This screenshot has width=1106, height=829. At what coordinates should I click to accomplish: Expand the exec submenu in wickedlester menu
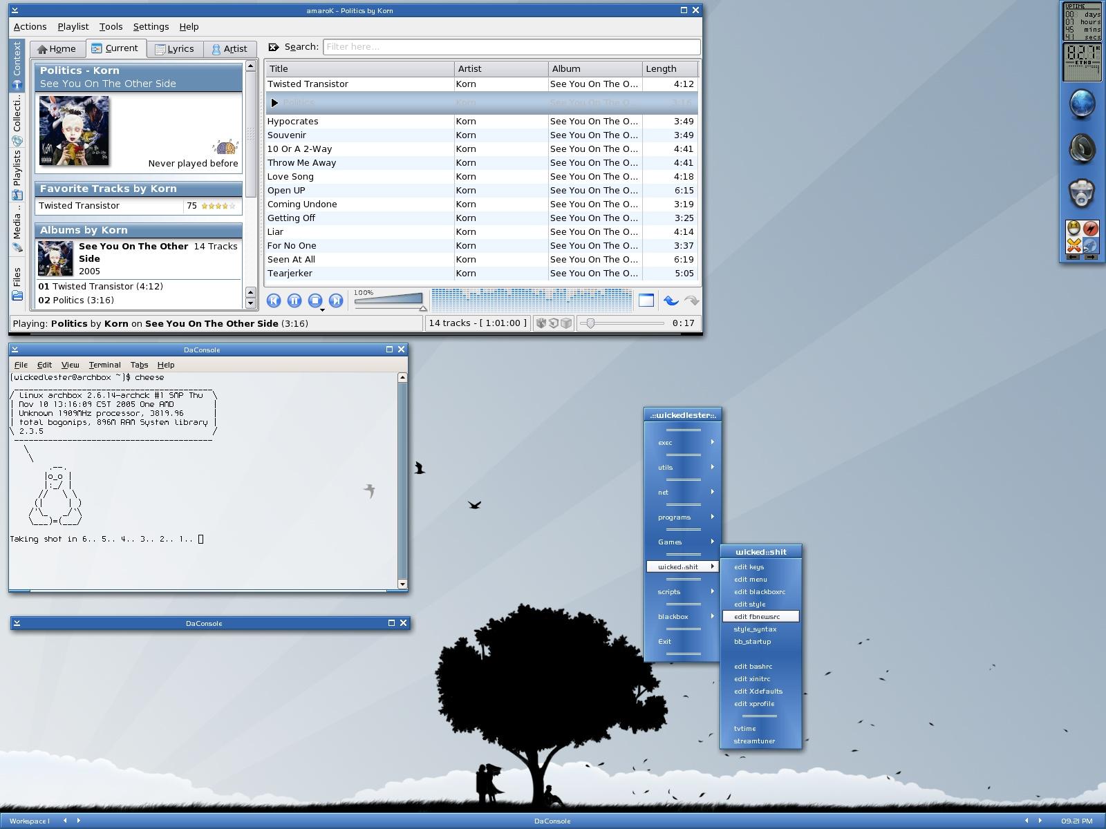coord(682,442)
